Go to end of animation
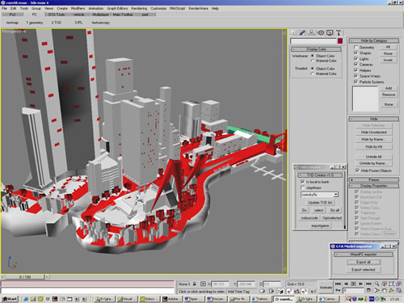 pyautogui.click(x=368, y=284)
